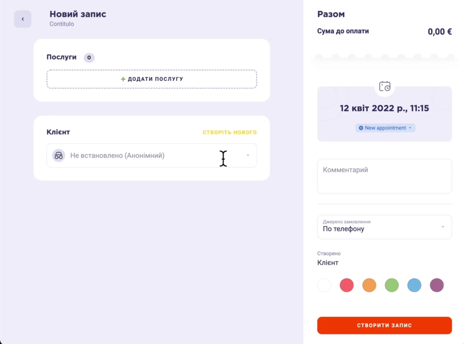Click the back arrow button

[23, 19]
